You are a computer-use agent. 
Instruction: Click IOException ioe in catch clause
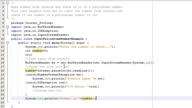(x=51, y=83)
